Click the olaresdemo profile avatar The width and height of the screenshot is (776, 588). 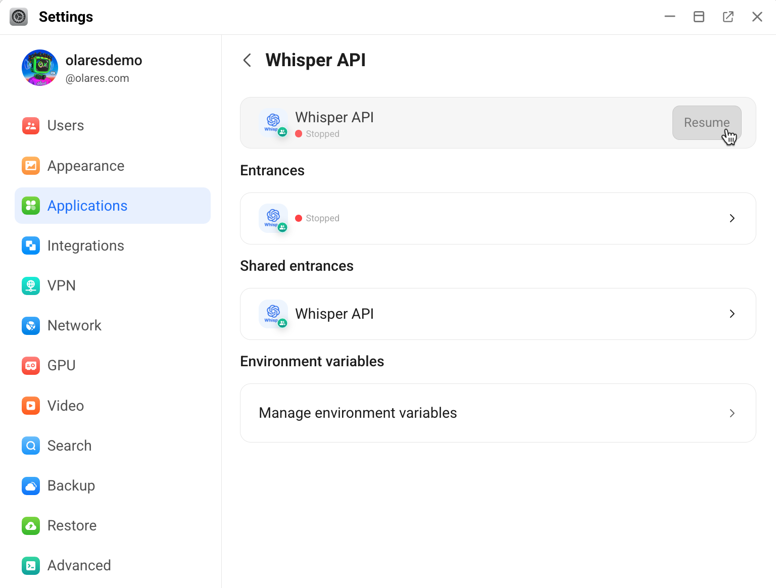point(40,68)
